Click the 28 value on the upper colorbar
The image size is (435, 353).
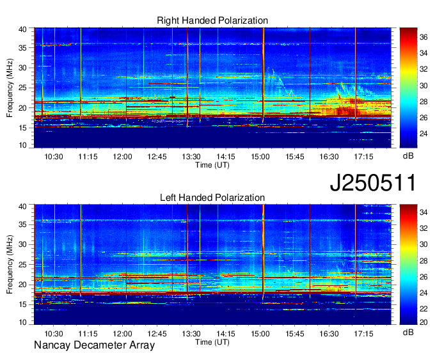coord(423,102)
